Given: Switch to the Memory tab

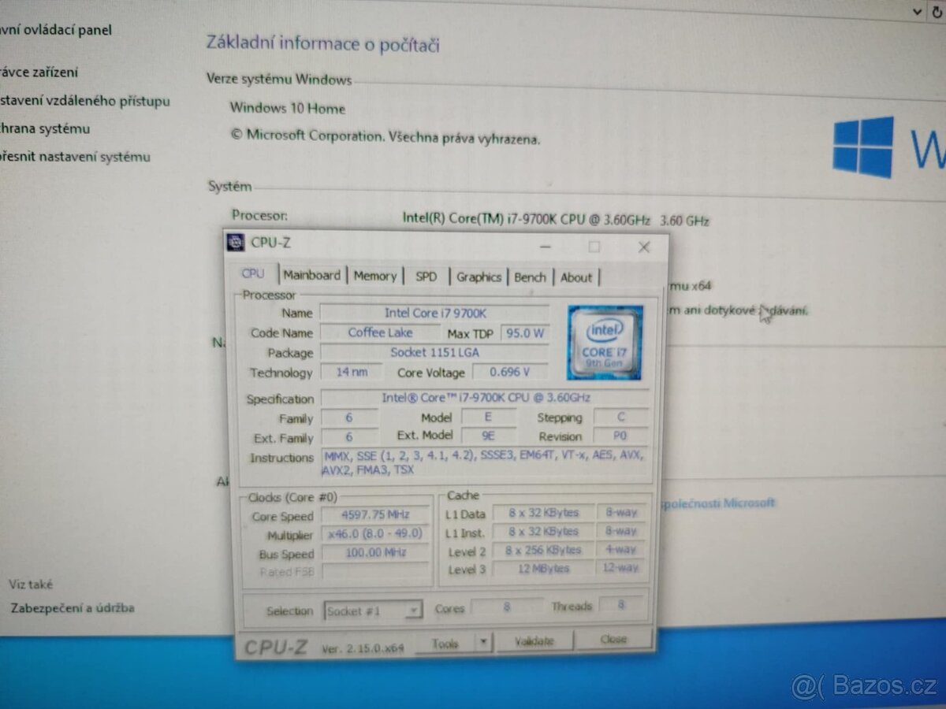Looking at the screenshot, I should [x=375, y=276].
